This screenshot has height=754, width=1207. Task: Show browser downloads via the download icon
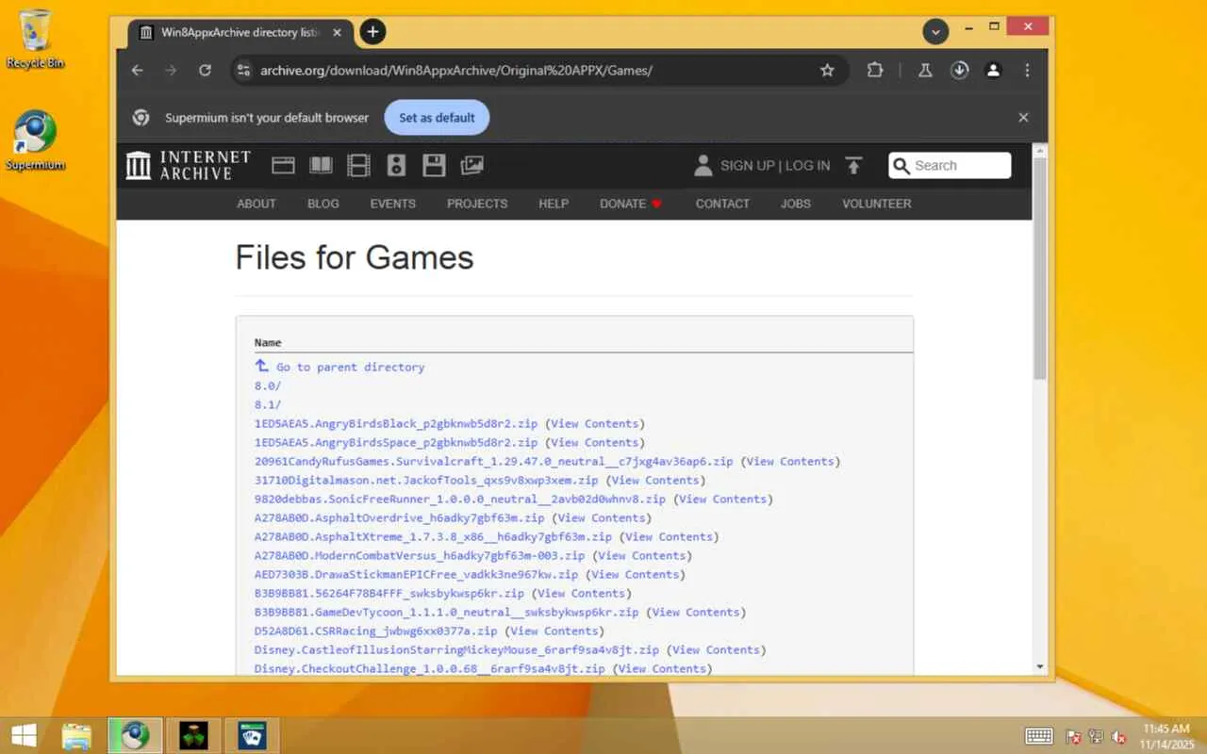click(959, 71)
